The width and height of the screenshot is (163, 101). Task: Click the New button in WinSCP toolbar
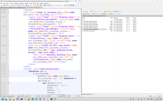[111, 14]
